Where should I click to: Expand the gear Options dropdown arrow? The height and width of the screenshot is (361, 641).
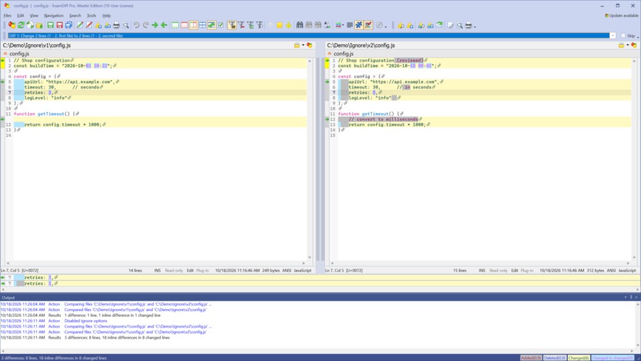385,26
